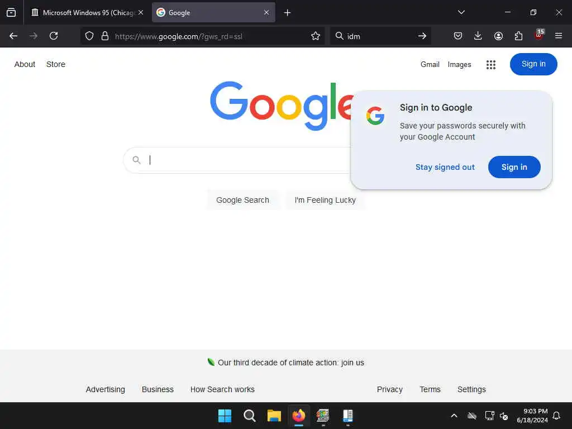Screen dimensions: 572x429
Task: Open the icon right of Firefox in the taskbar
Action: point(323,416)
